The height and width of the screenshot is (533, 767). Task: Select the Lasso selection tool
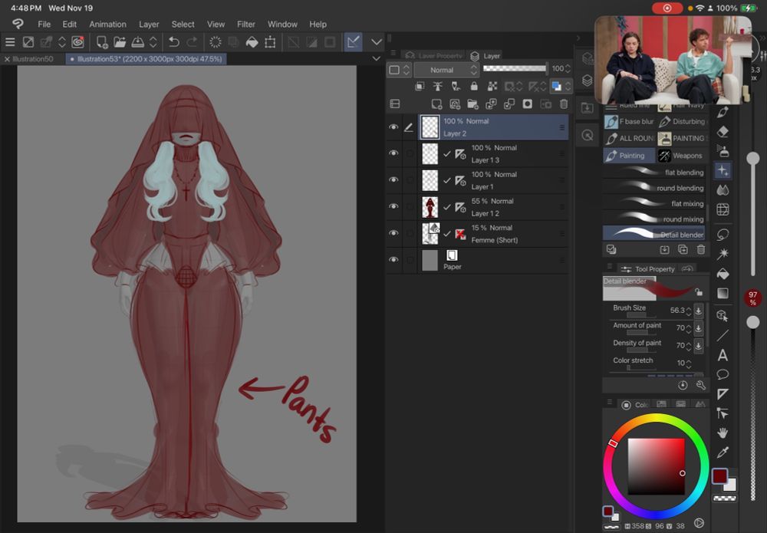723,234
